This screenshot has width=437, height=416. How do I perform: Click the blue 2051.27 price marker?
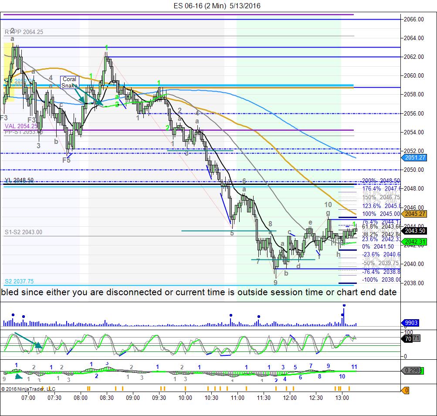click(x=415, y=157)
